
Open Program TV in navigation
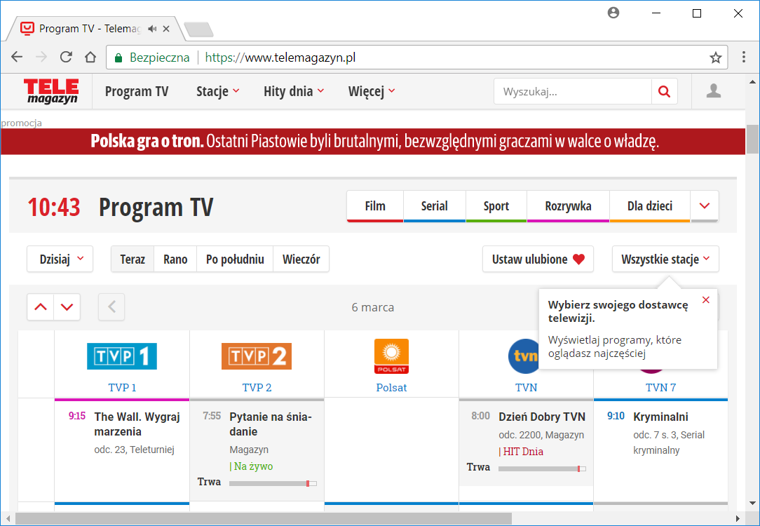137,91
